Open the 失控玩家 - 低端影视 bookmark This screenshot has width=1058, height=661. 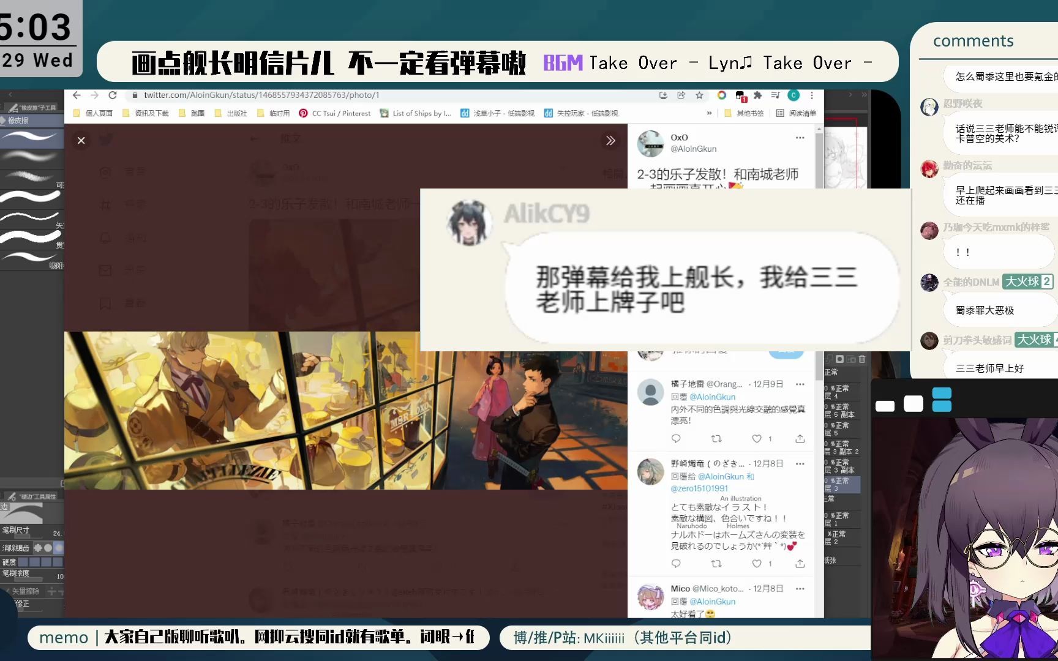pyautogui.click(x=582, y=113)
